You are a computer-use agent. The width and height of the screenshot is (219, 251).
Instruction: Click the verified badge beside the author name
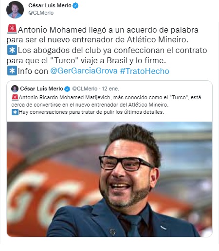point(75,6)
